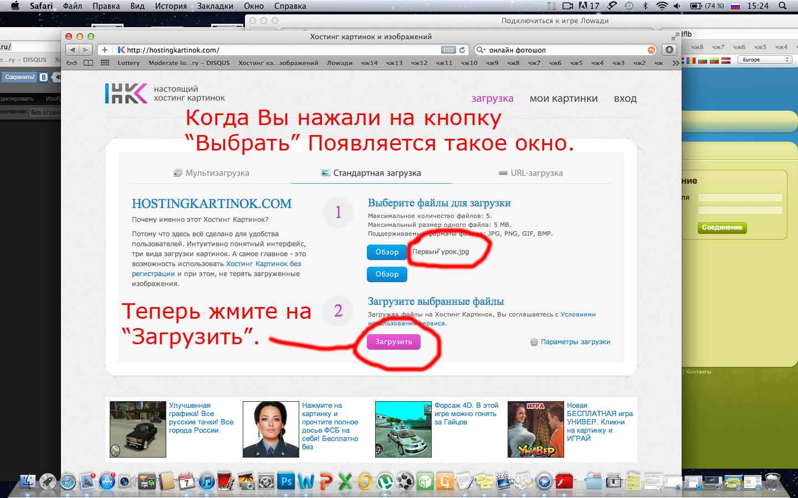Open the Условиями terms link

click(578, 314)
